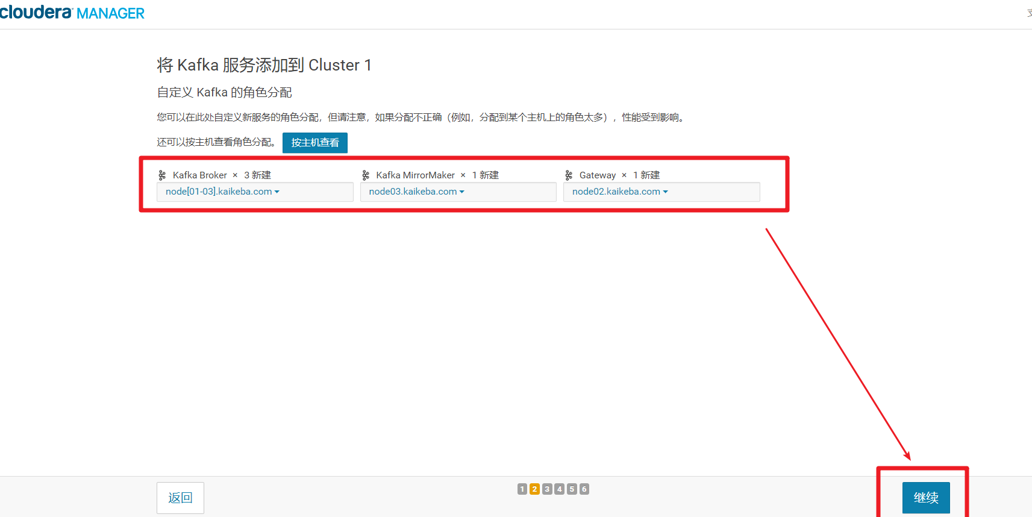Click the '3 新建' count text
The image size is (1032, 517).
(257, 175)
